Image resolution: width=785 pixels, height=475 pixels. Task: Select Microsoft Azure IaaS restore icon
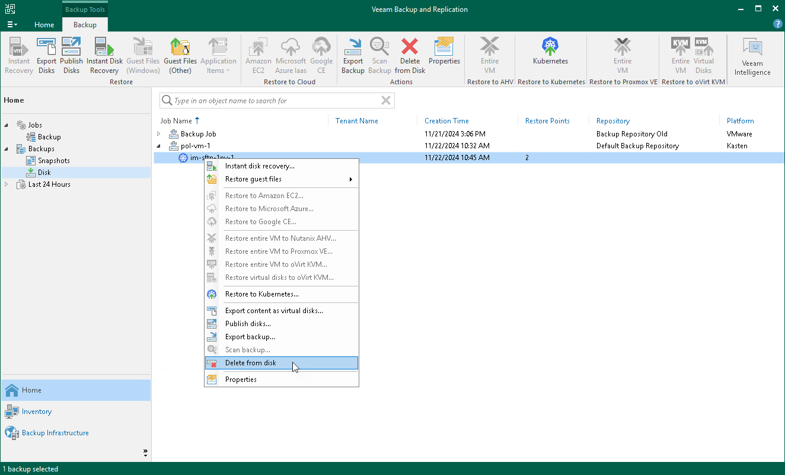coord(291,56)
